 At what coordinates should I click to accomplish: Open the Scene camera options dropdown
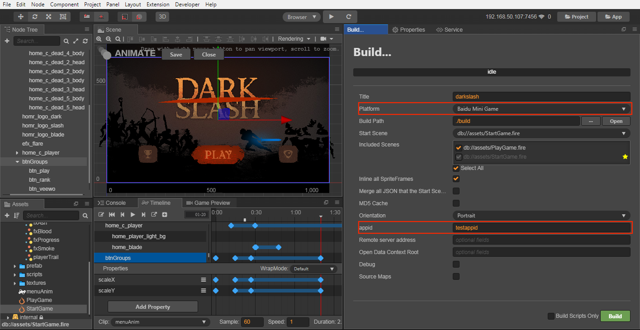click(327, 39)
